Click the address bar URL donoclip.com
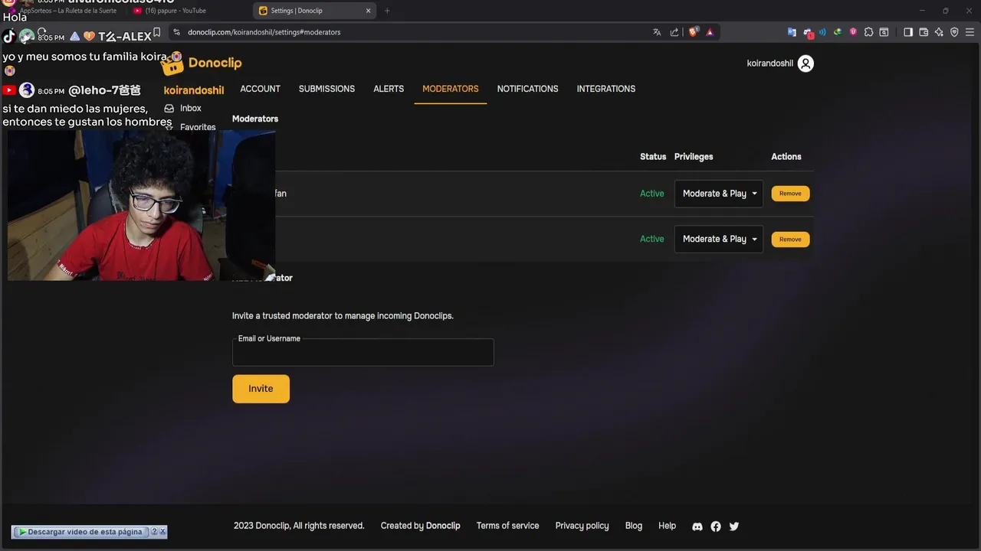Image resolution: width=981 pixels, height=551 pixels. (x=264, y=32)
